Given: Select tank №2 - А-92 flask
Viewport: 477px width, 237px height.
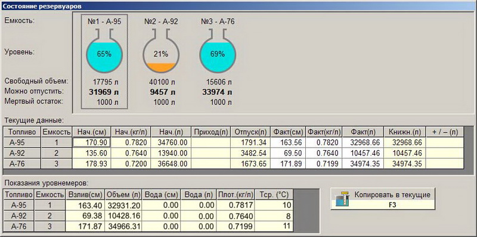Looking at the screenshot, I should point(161,51).
